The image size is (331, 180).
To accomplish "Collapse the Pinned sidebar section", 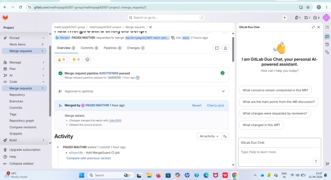I will (x=24, y=38).
